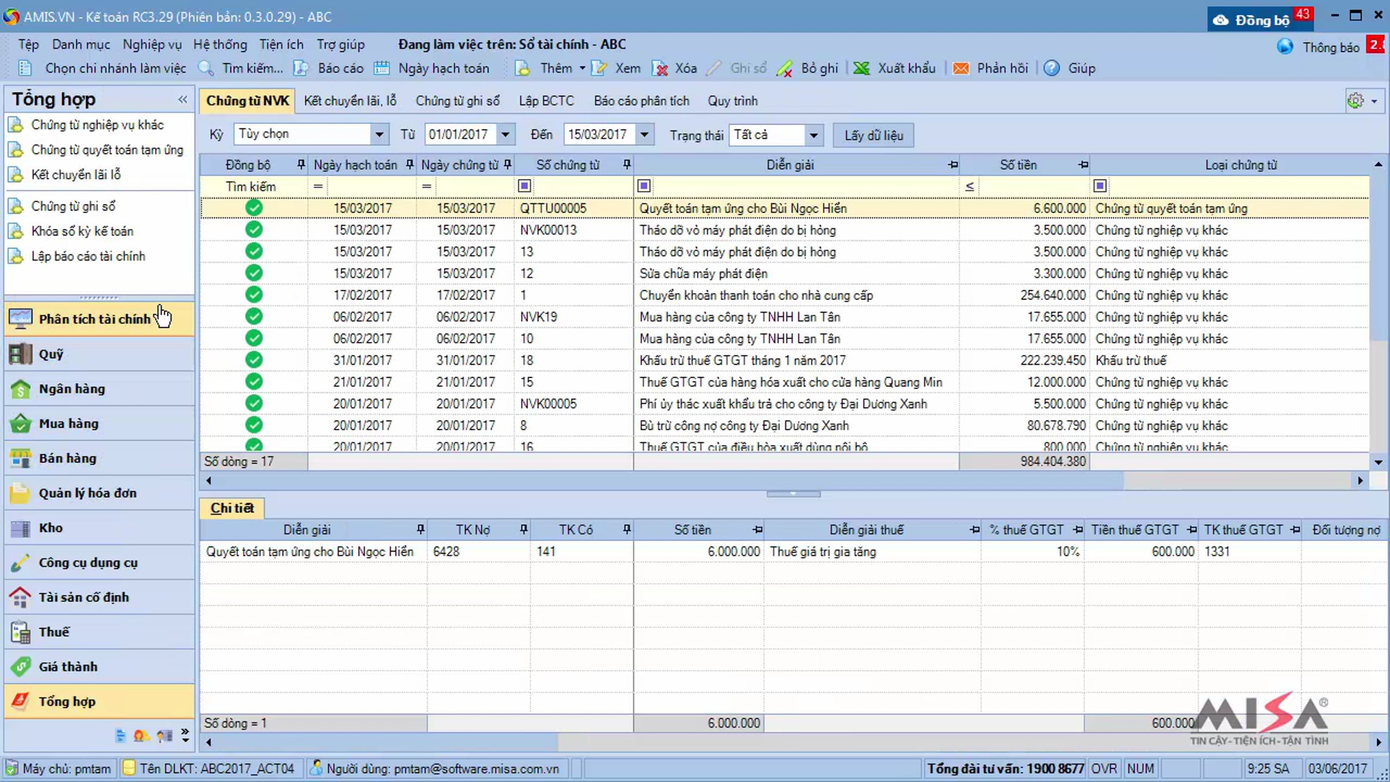Click the Xóa delete icon

(660, 68)
